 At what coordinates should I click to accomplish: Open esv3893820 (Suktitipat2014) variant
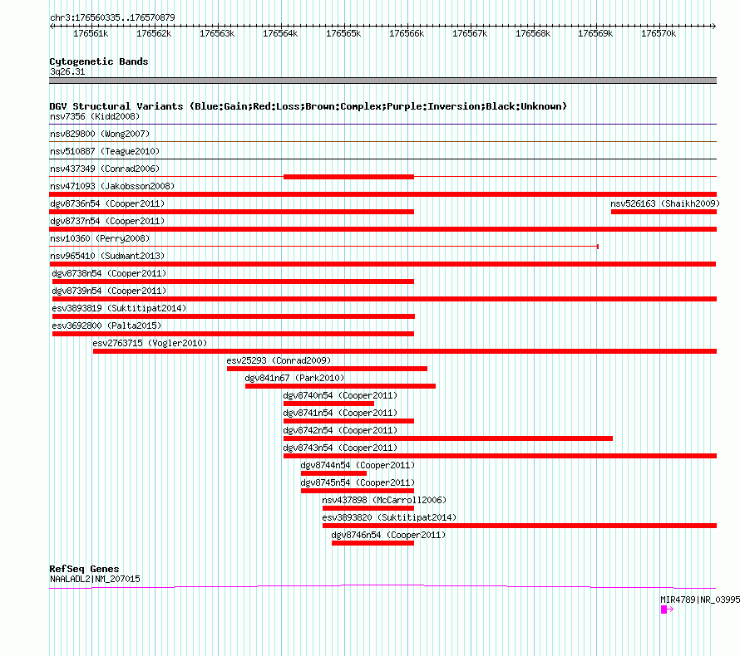coord(389,517)
